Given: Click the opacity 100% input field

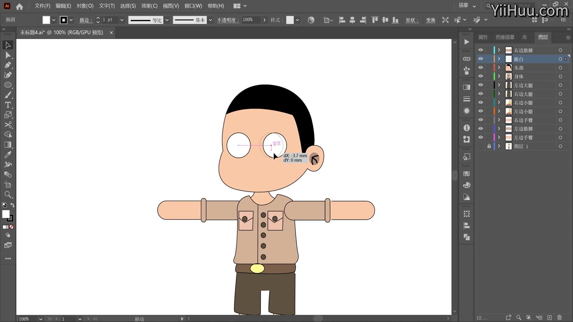Looking at the screenshot, I should (x=251, y=20).
